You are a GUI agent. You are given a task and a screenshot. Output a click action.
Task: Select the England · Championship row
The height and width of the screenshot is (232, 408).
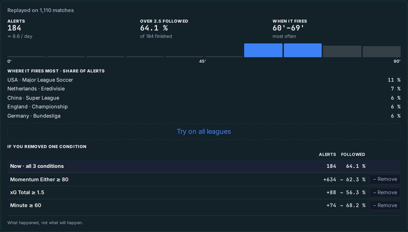[204, 107]
